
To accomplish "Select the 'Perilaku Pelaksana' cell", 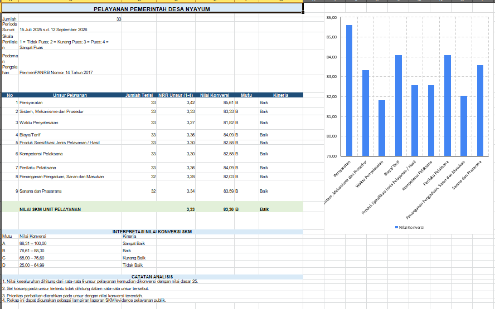I will pos(70,168).
